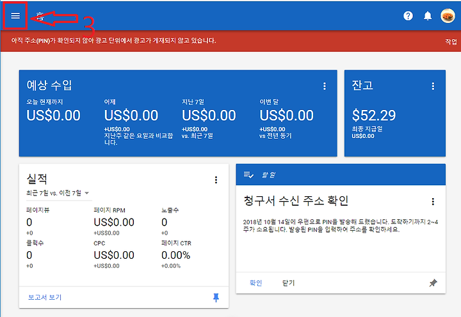Viewport: 461px width, 317px height.
Task: Open notifications bell
Action: (428, 16)
